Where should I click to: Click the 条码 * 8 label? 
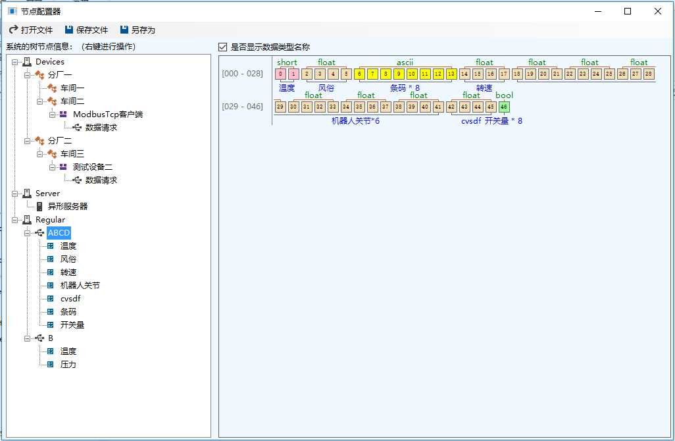pos(405,88)
